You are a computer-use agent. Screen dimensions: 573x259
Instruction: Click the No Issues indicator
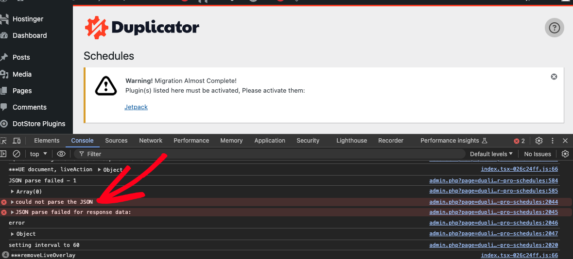537,154
